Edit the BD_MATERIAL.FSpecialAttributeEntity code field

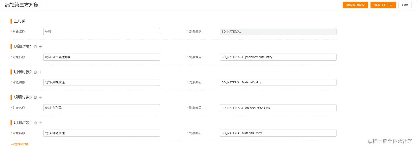pos(278,57)
